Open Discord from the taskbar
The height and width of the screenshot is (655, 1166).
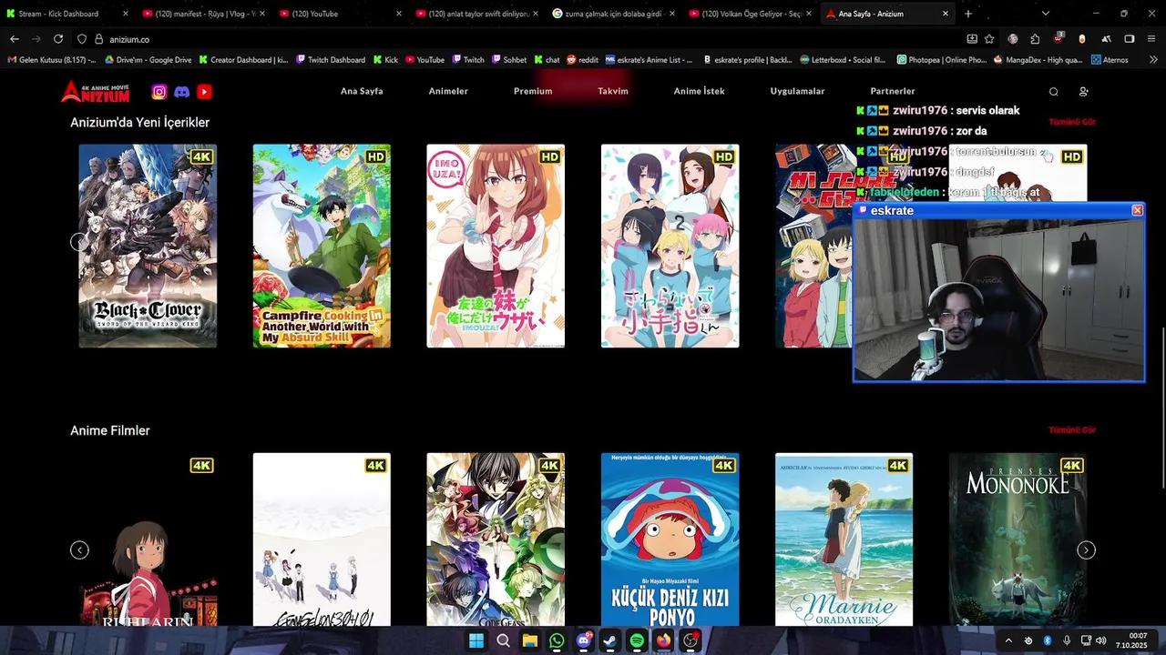coord(583,640)
